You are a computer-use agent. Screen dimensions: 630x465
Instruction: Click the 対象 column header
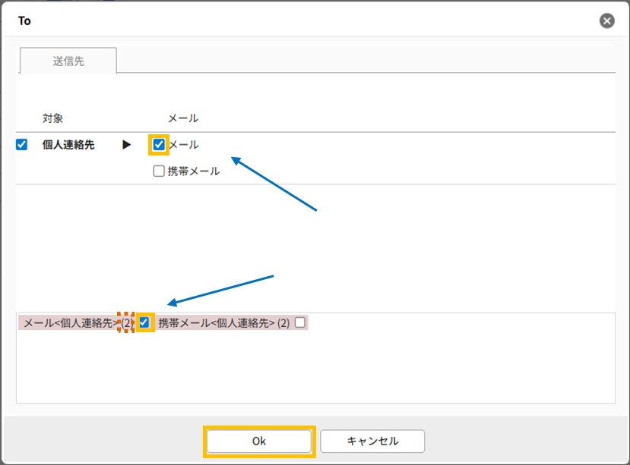(53, 118)
